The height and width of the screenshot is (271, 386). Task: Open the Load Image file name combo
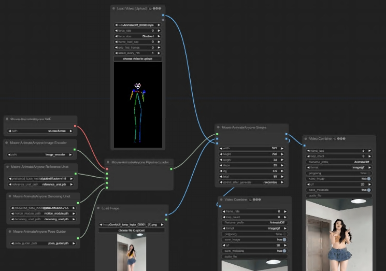(132, 224)
